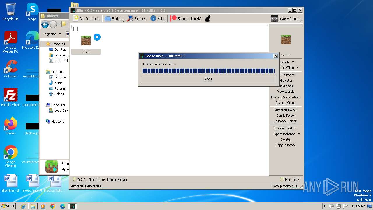Open Google Chrome desktop shortcut
Image resolution: width=373 pixels, height=210 pixels.
(10, 156)
